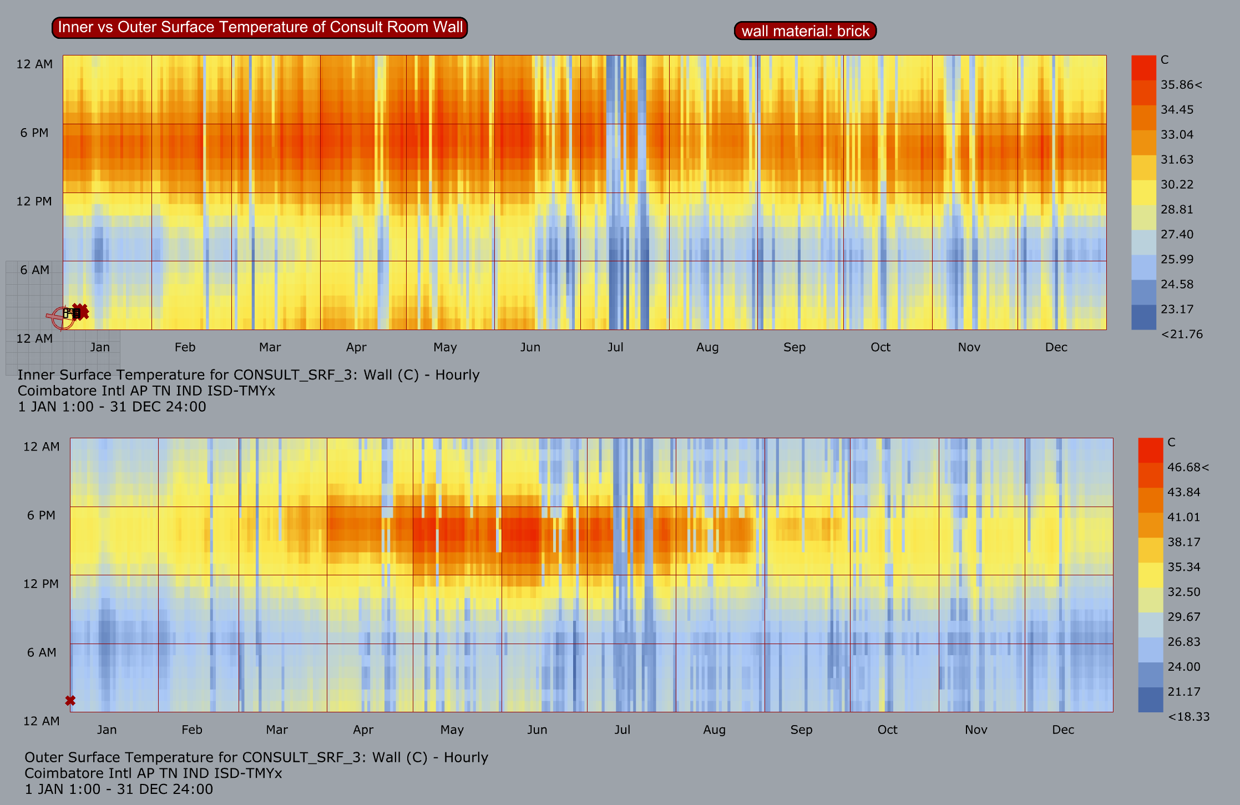Select the 'Inner vs Outer Surface Temperature' title label

260,27
